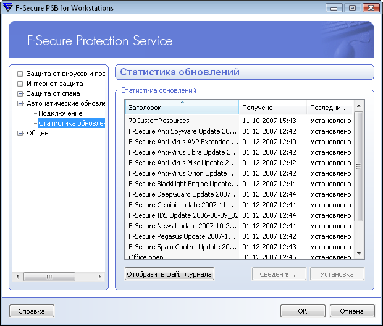Sort by the Получено column header
This screenshot has height=326, width=383.
coord(272,108)
